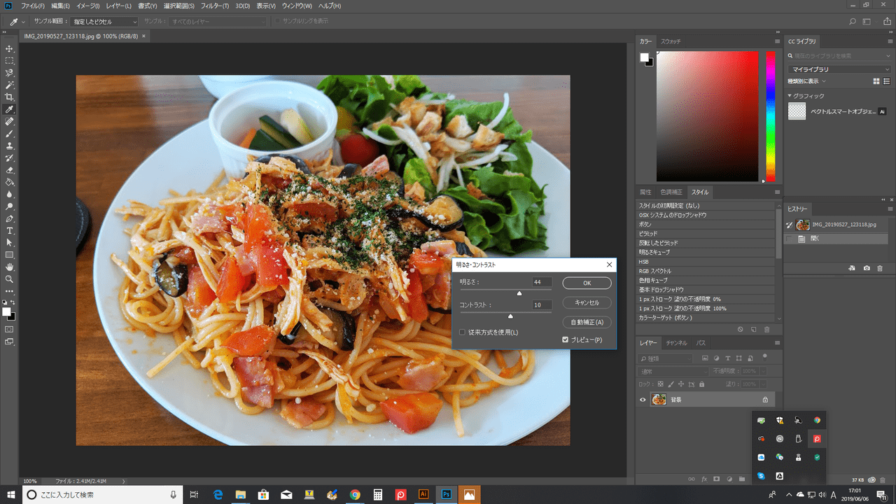
Task: Toggle the lock icon on the 背景 layer
Action: pos(765,400)
